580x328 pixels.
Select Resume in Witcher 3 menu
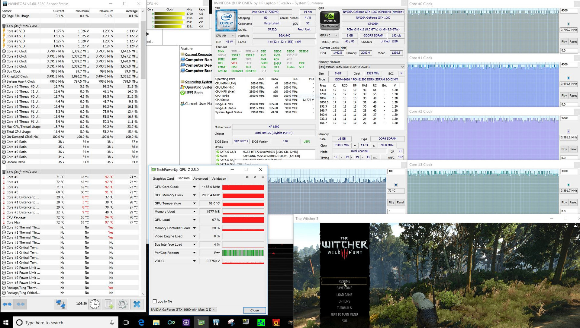tap(344, 281)
